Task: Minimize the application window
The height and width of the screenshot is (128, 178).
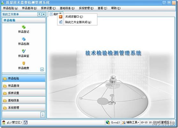Action: click(164, 3)
